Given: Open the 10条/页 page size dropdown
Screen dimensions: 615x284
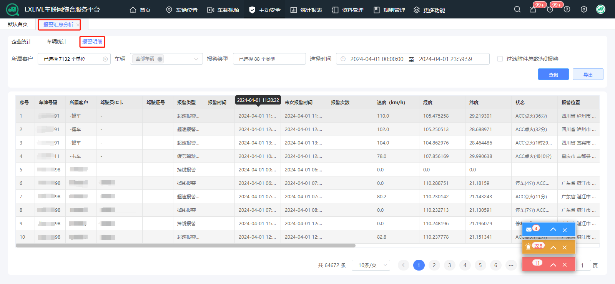Looking at the screenshot, I should point(371,265).
